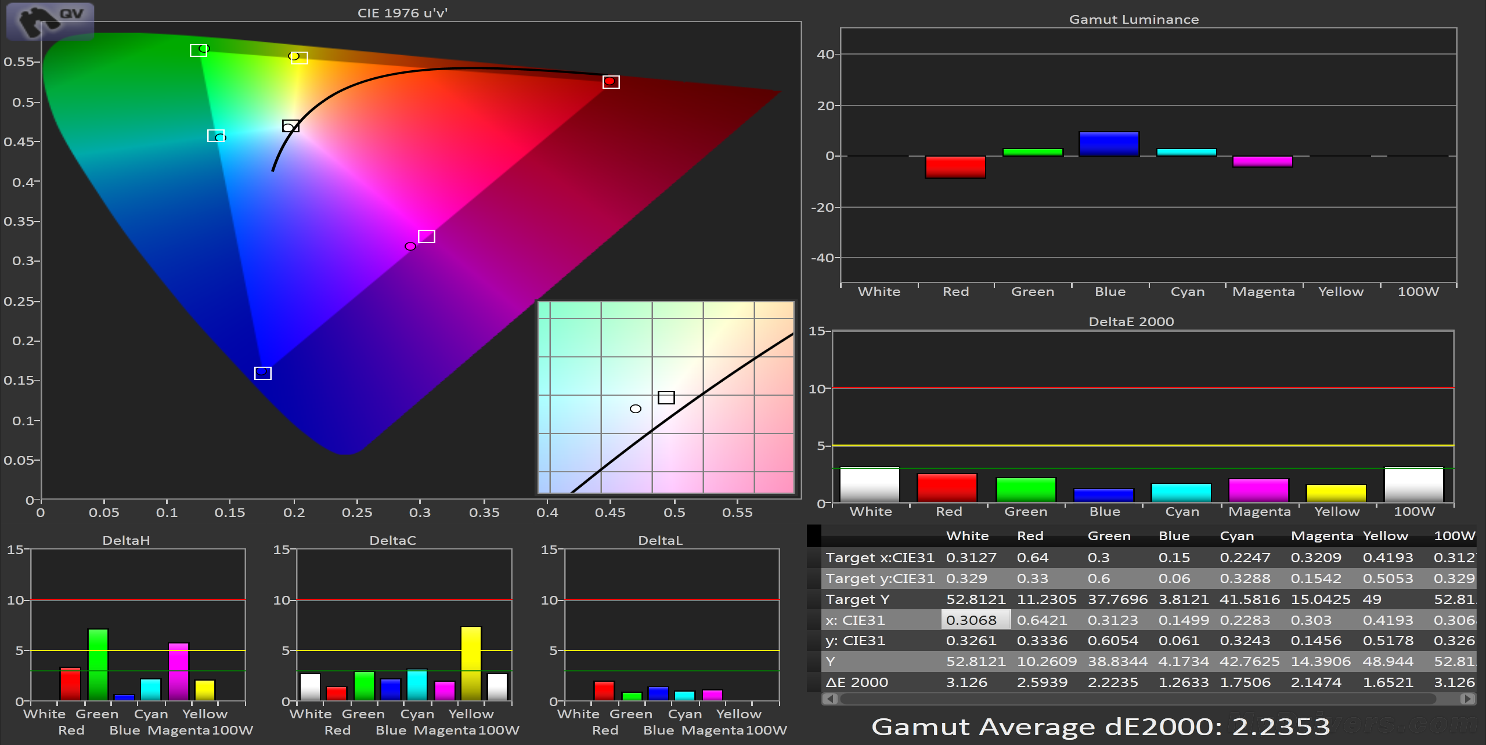Screen dimensions: 1486x745
Task: Click the Gamut Luminance chart title
Action: coord(1134,19)
